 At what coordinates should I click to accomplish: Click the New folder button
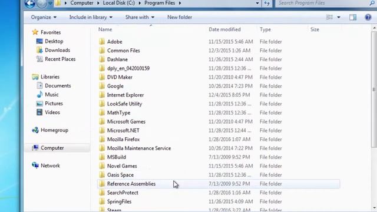click(180, 17)
